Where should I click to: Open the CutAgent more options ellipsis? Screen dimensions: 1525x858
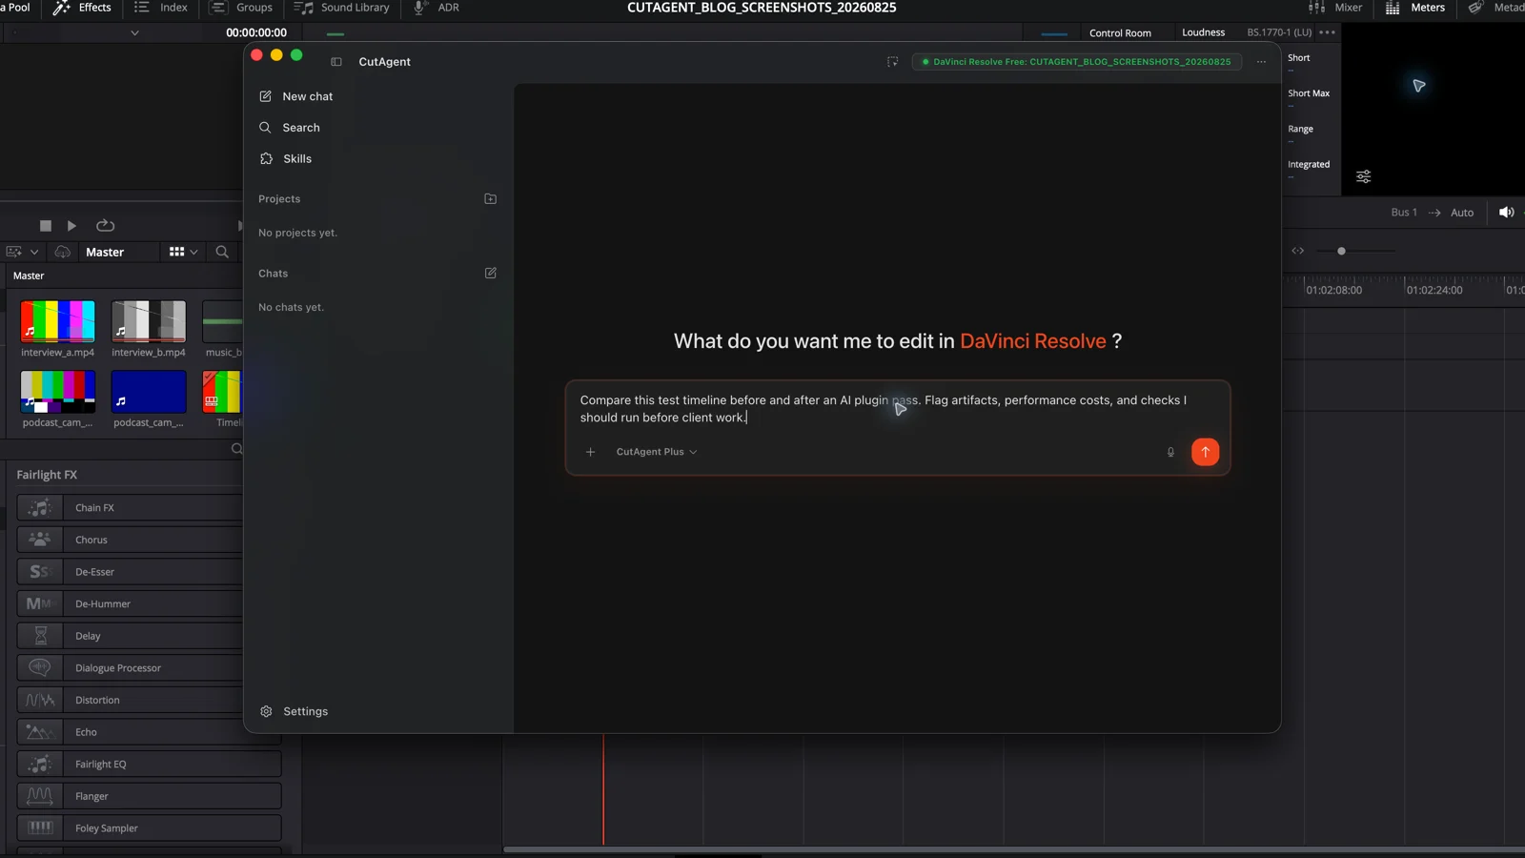pyautogui.click(x=1261, y=62)
